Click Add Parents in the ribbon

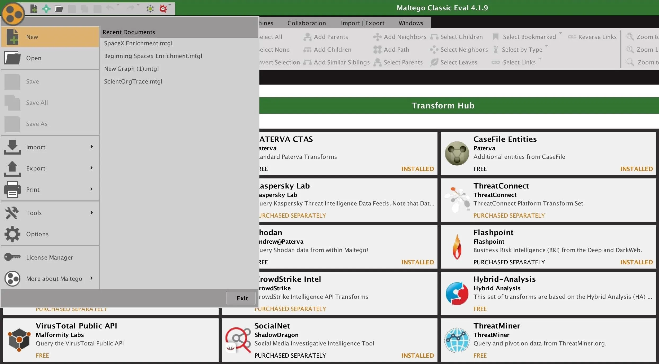coord(326,37)
